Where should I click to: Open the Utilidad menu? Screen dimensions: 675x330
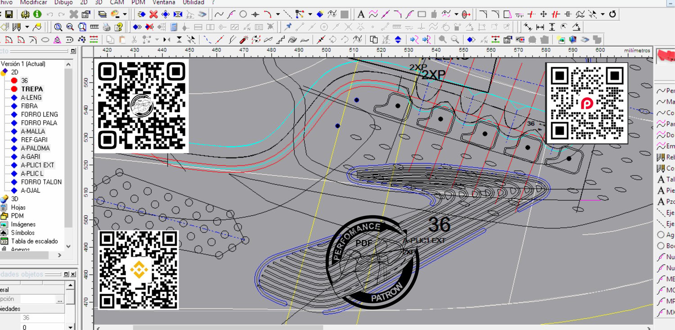click(193, 2)
